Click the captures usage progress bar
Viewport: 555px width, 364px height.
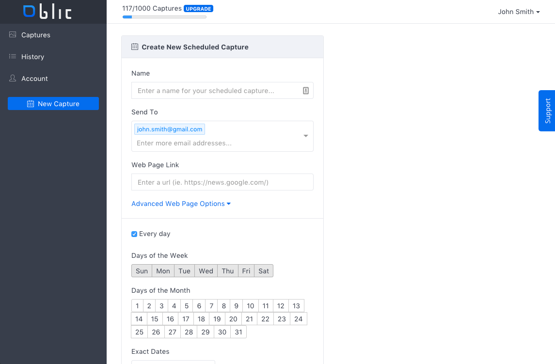(164, 17)
